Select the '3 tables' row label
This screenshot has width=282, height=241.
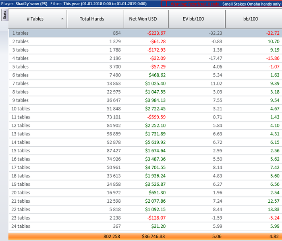(20, 50)
